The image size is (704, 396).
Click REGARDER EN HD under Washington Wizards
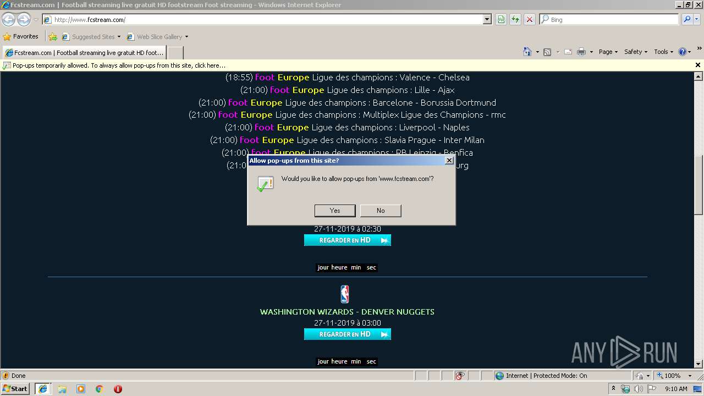[x=348, y=334]
